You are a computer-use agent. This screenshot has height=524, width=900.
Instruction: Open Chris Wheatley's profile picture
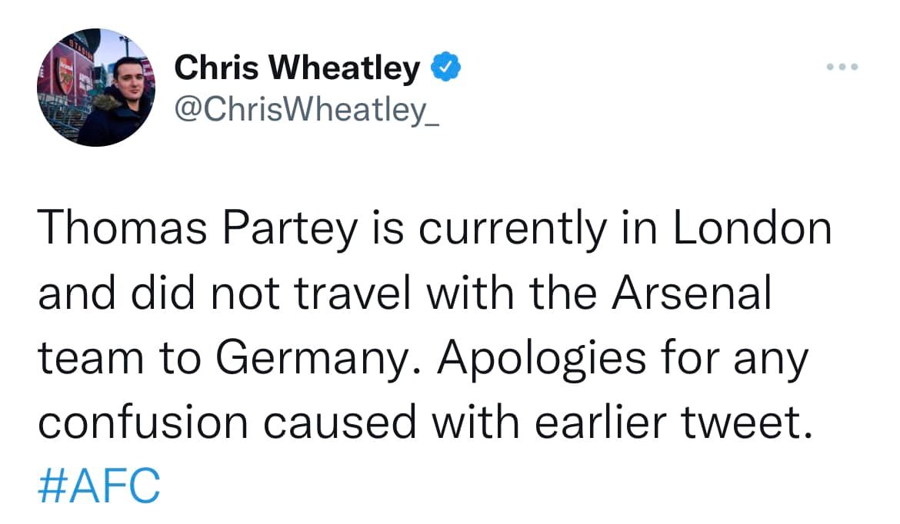click(96, 88)
